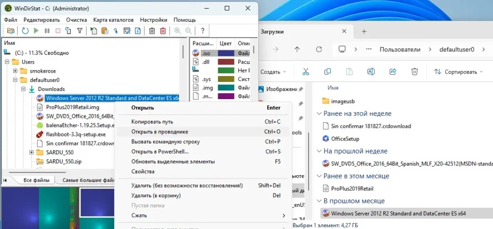Open the Карта каталогов menu
The height and width of the screenshot is (229, 493).
pyautogui.click(x=114, y=20)
